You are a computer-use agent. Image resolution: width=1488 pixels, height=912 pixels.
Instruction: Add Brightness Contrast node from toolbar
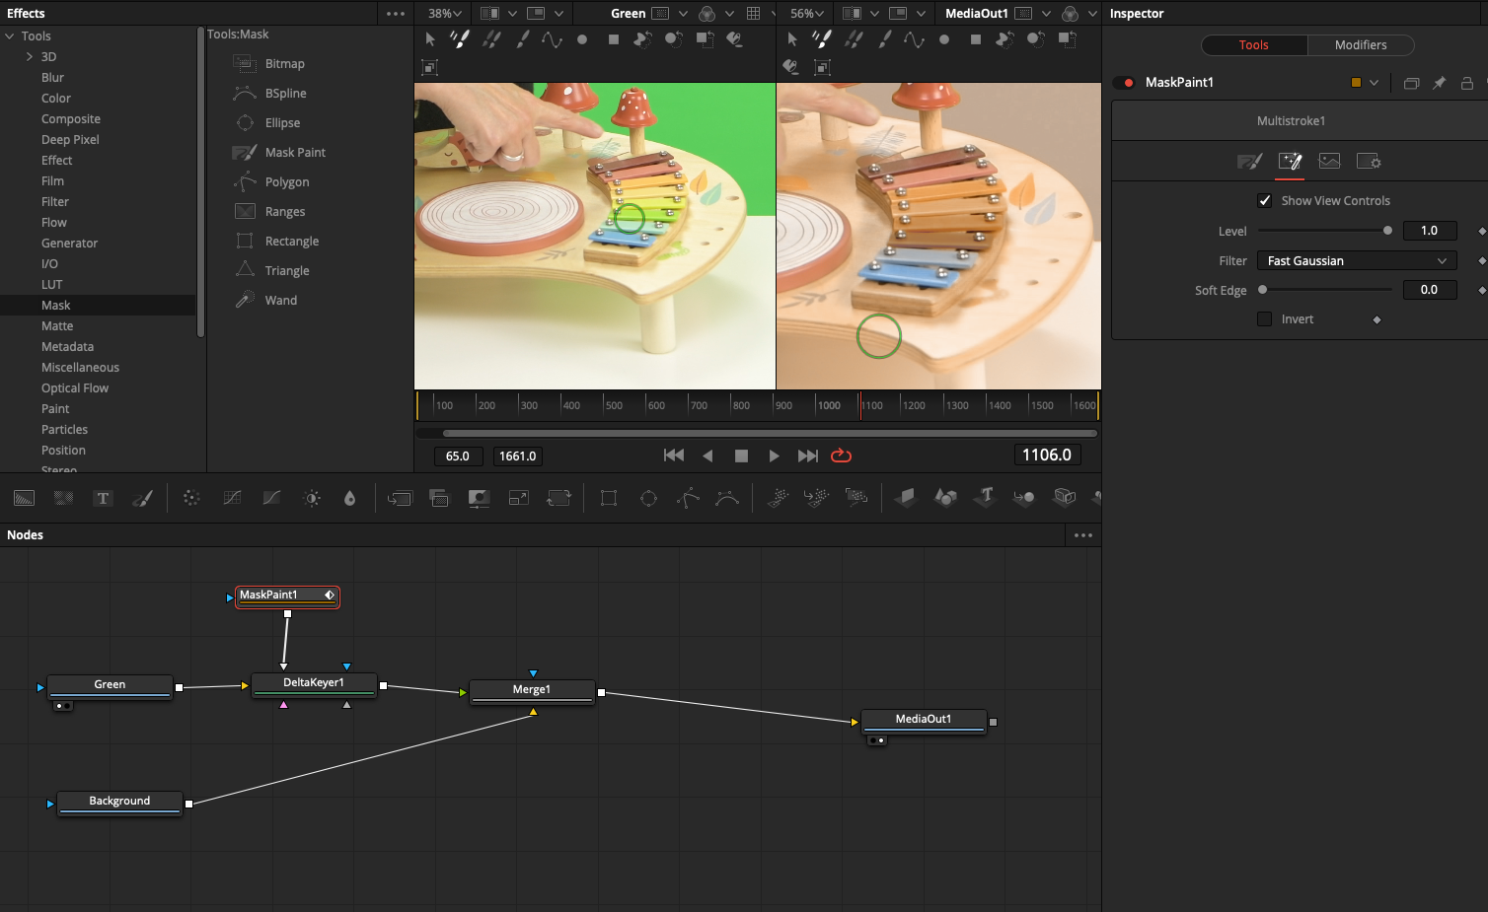point(312,498)
